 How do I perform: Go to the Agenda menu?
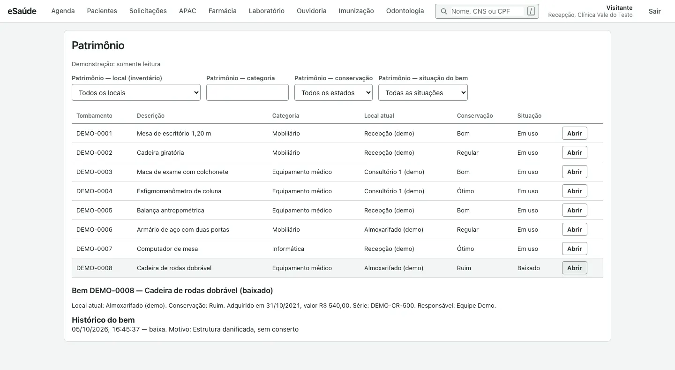[63, 11]
